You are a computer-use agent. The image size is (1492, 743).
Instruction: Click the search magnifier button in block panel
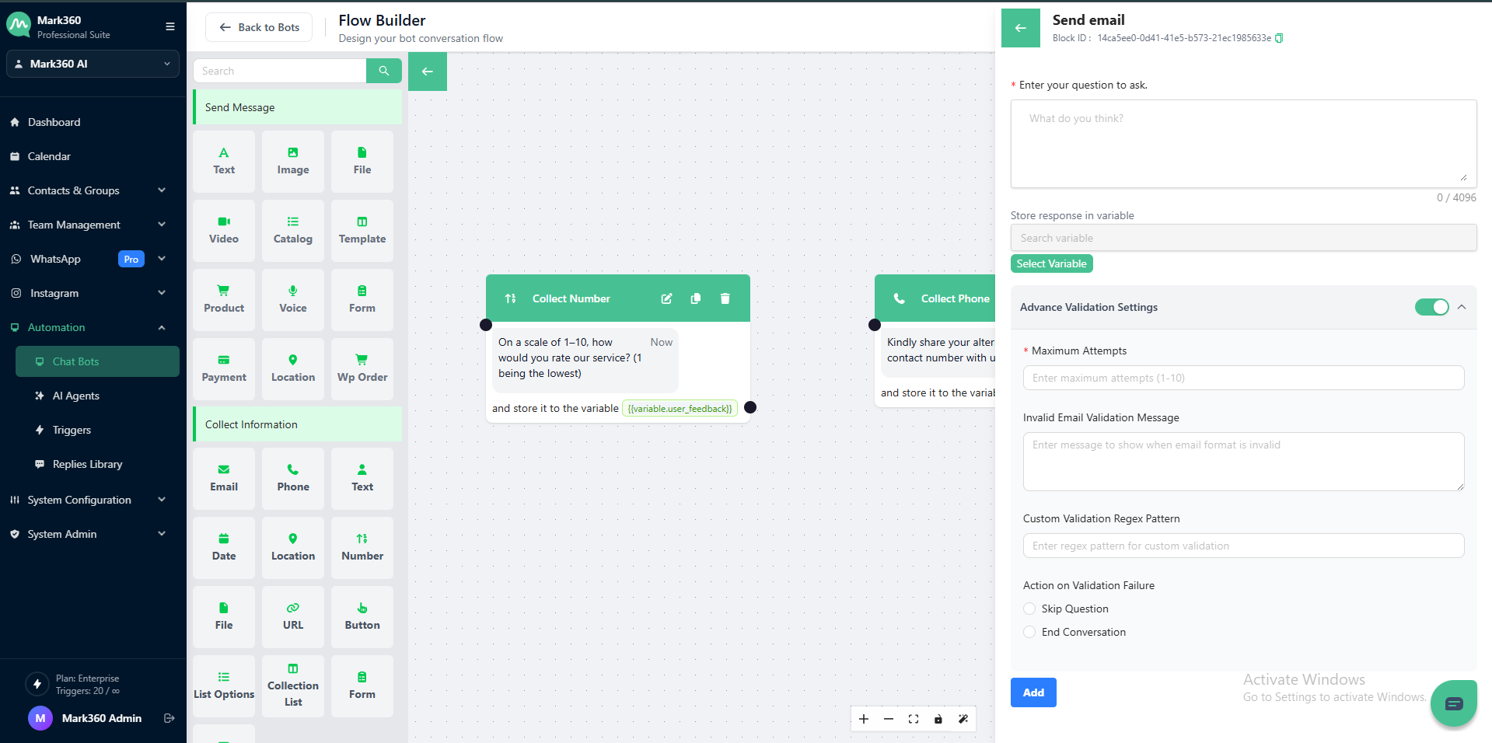(x=383, y=71)
